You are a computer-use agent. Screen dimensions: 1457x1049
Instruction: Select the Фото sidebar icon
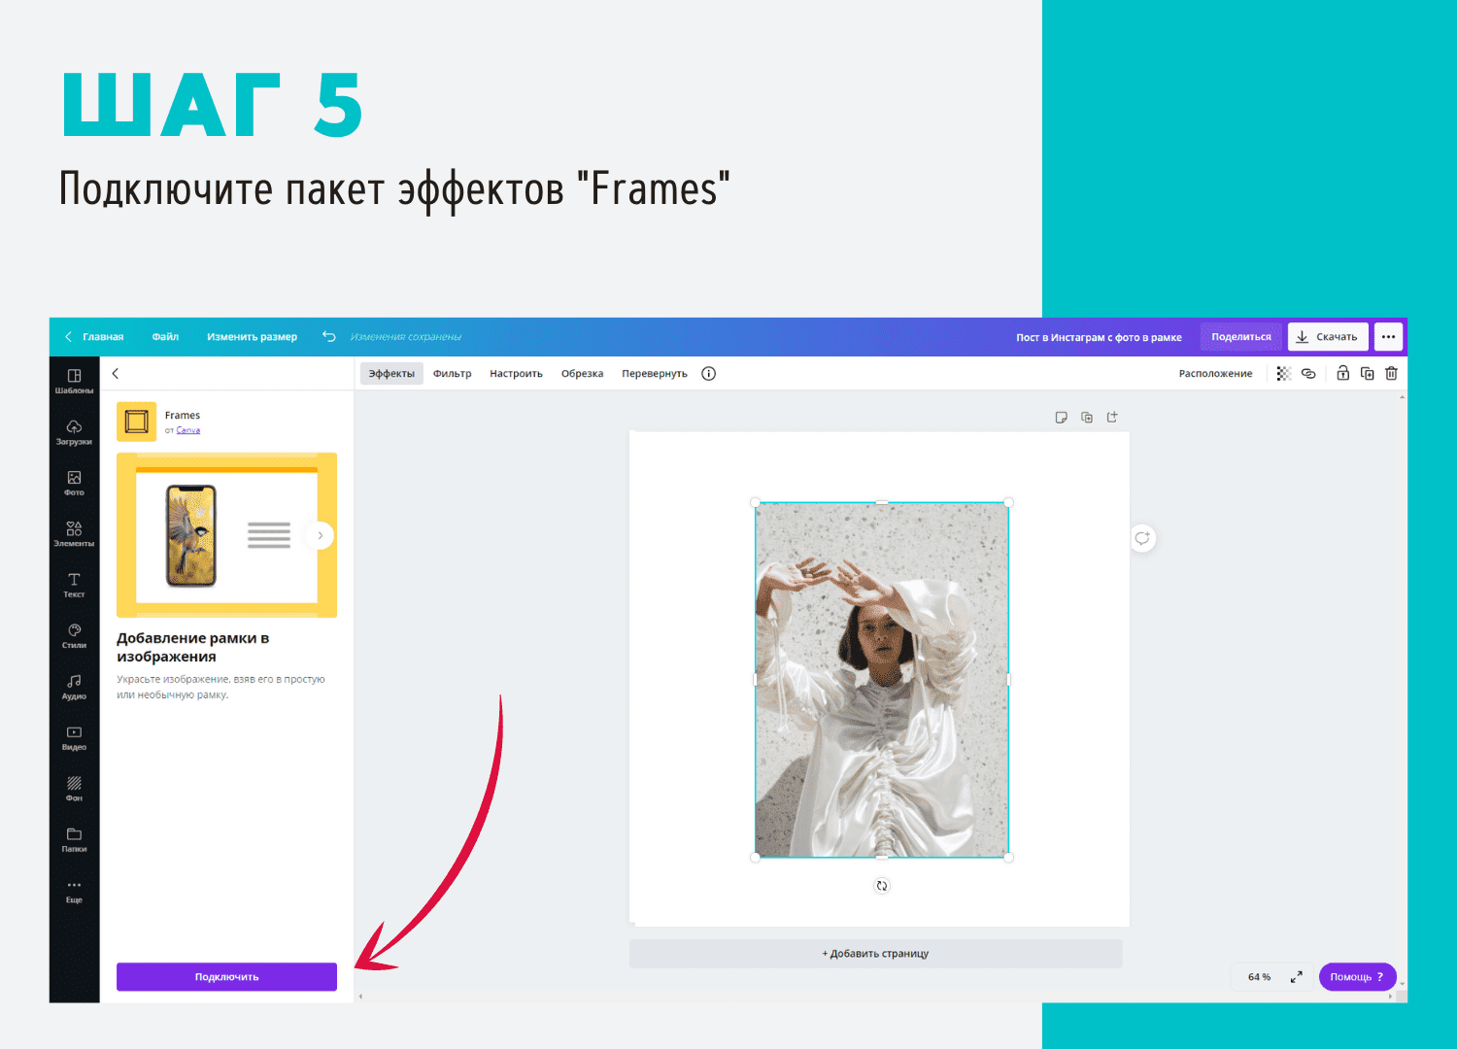[74, 483]
